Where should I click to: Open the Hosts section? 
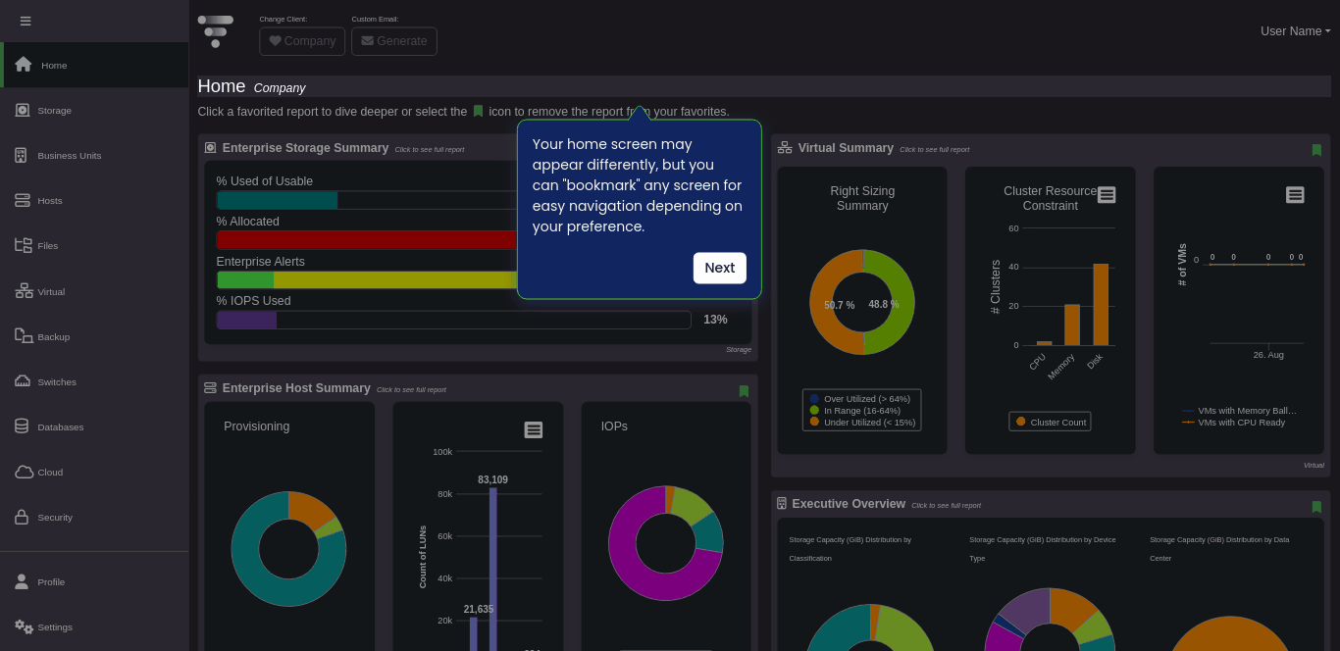(x=94, y=200)
